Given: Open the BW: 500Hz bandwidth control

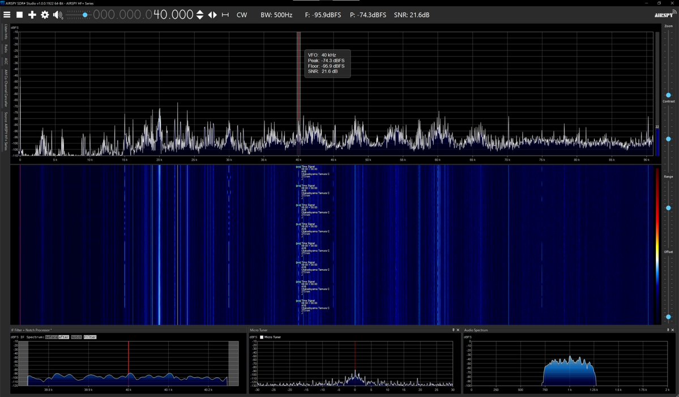Looking at the screenshot, I should (x=276, y=15).
